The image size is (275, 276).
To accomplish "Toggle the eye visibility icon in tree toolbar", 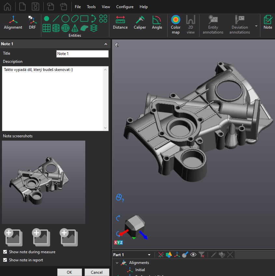I will (x=193, y=255).
